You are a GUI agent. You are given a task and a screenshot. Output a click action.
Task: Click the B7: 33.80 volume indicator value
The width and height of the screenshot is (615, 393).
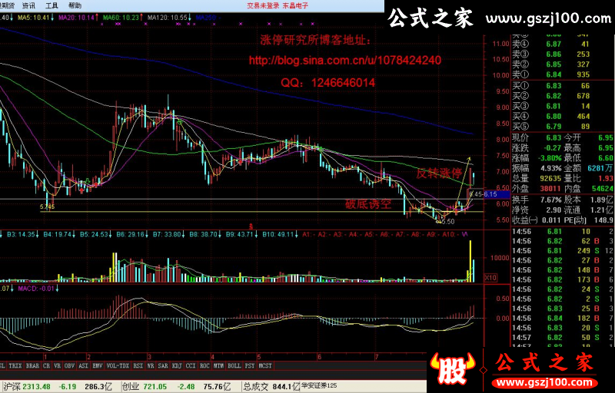[x=167, y=234]
